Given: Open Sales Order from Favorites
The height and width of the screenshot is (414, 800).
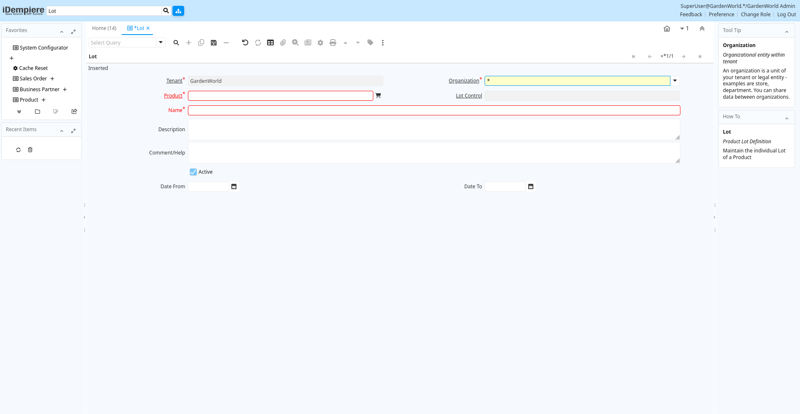Looking at the screenshot, I should coord(33,79).
